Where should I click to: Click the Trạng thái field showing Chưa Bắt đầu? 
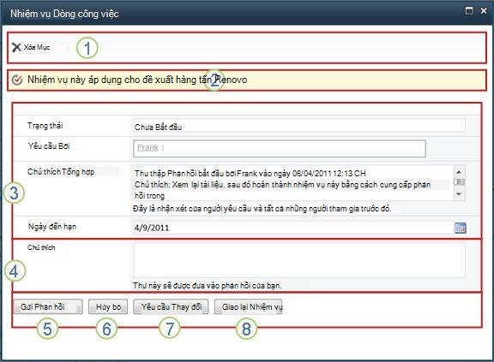[x=299, y=127]
